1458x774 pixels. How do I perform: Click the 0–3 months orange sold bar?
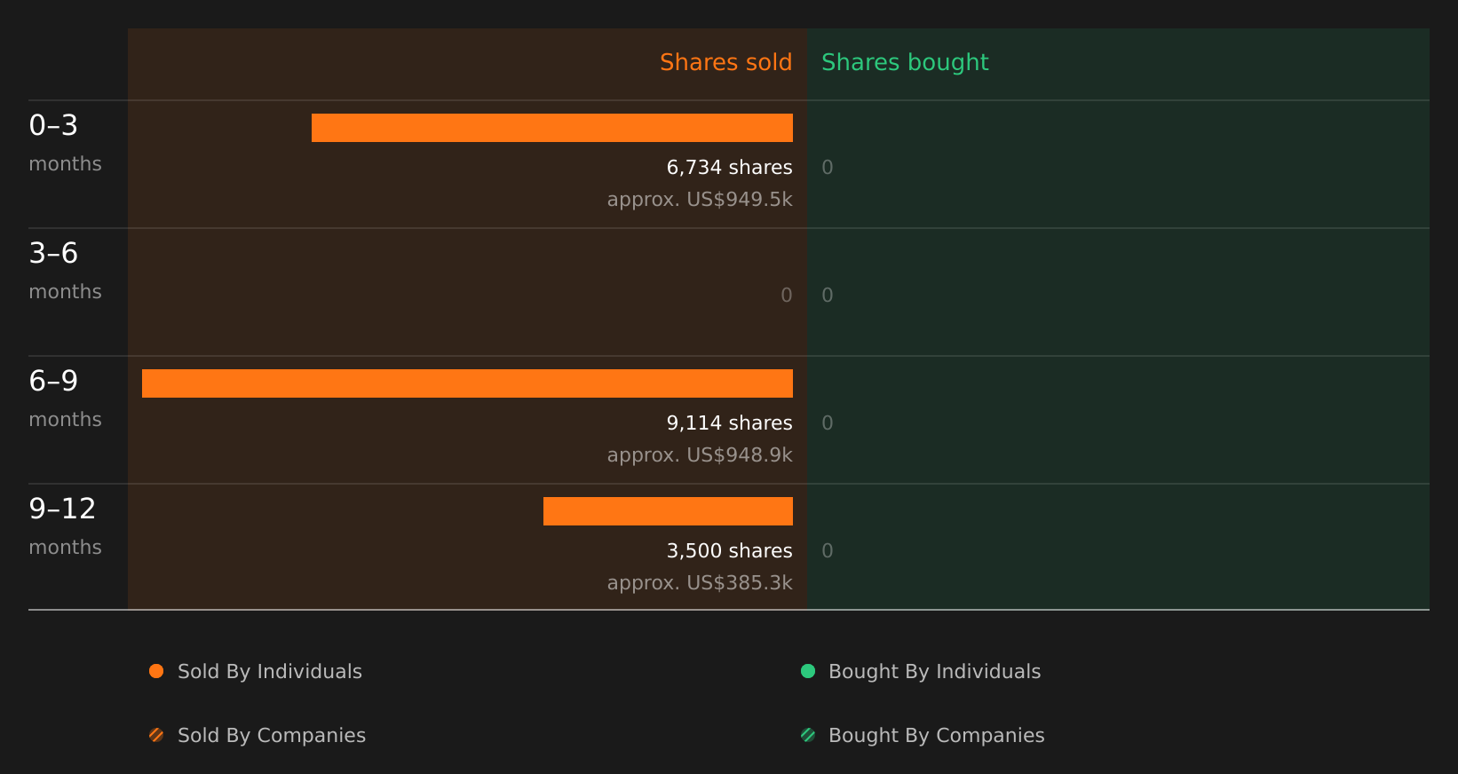tap(552, 128)
